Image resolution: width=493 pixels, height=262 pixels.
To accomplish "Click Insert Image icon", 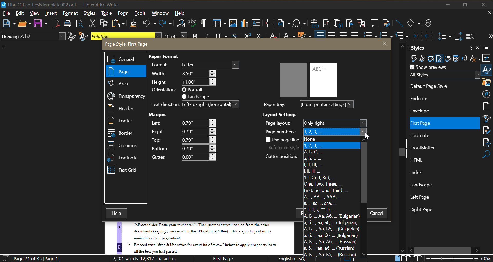I will click(233, 23).
